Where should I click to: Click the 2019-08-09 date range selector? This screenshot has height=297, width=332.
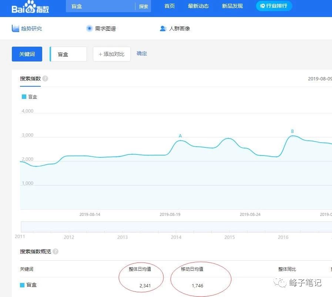(x=320, y=79)
